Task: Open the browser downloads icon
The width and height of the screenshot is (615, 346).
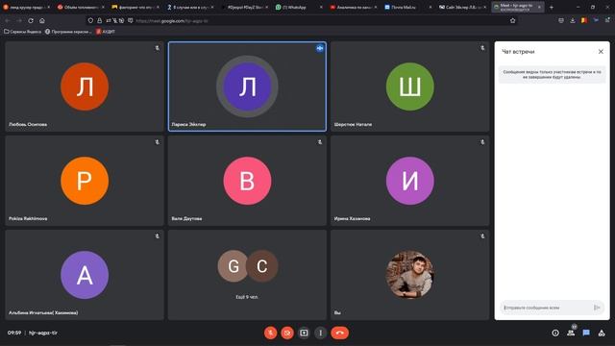Action: tap(573, 20)
